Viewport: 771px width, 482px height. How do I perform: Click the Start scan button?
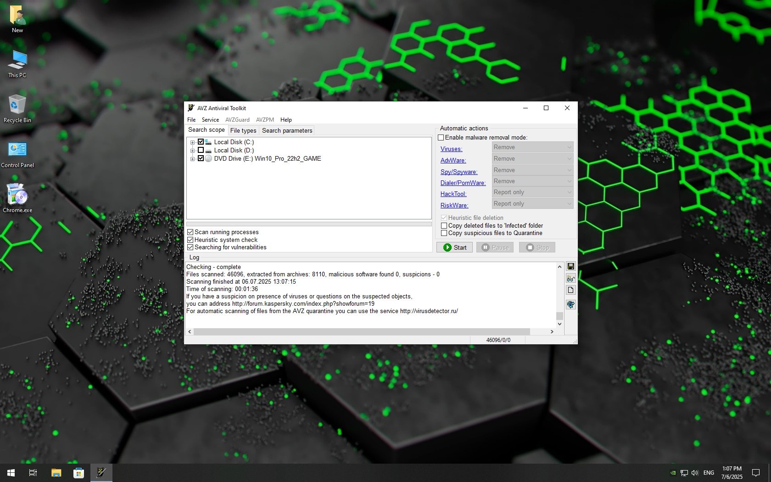[454, 247]
